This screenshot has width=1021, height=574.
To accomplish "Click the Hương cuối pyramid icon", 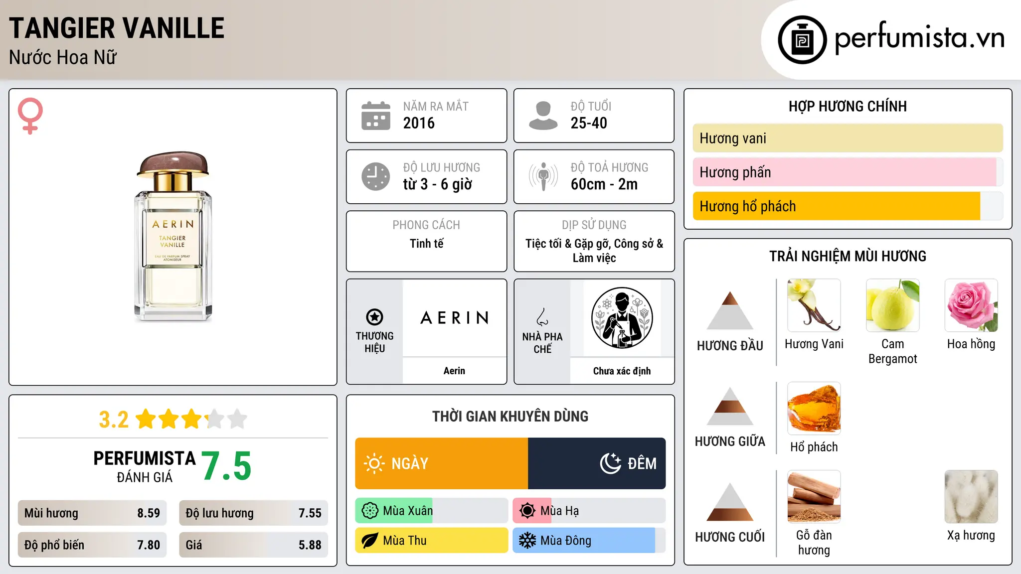I will (x=730, y=502).
